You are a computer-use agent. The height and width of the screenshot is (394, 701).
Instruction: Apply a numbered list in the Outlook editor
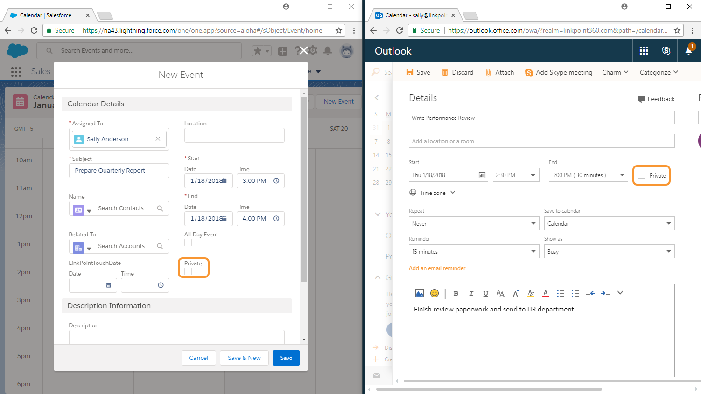[x=575, y=293]
